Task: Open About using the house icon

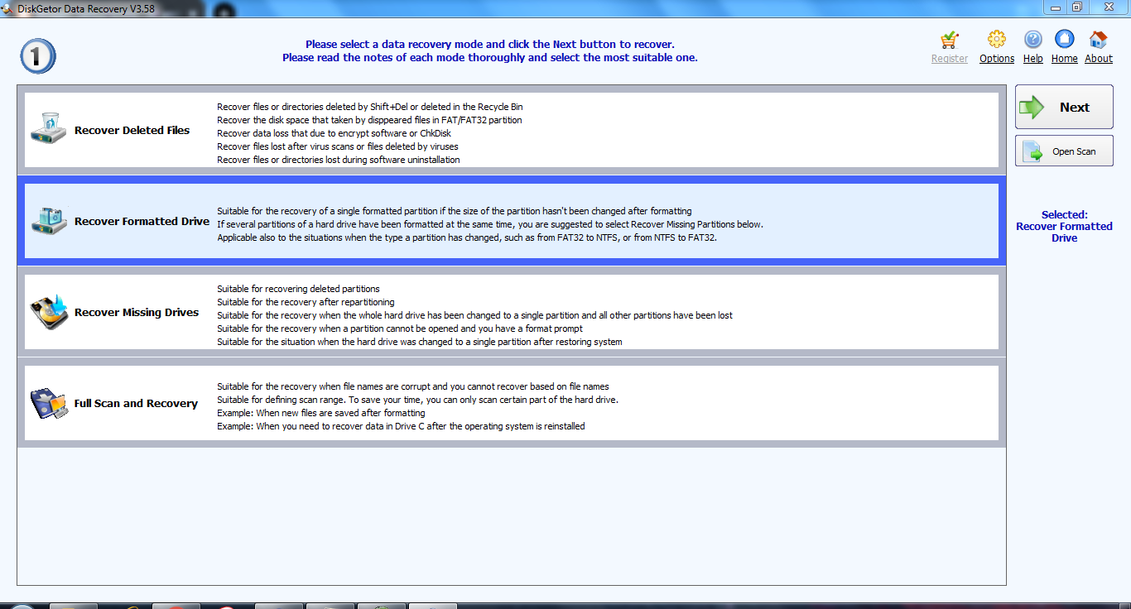Action: point(1098,39)
